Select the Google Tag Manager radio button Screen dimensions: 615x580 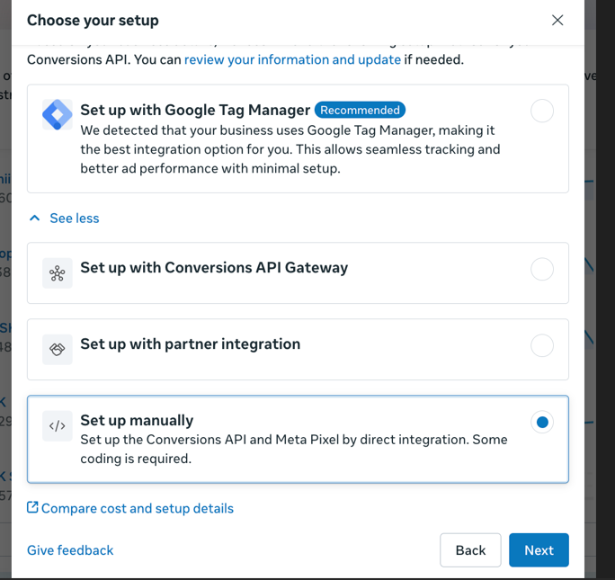(x=542, y=111)
